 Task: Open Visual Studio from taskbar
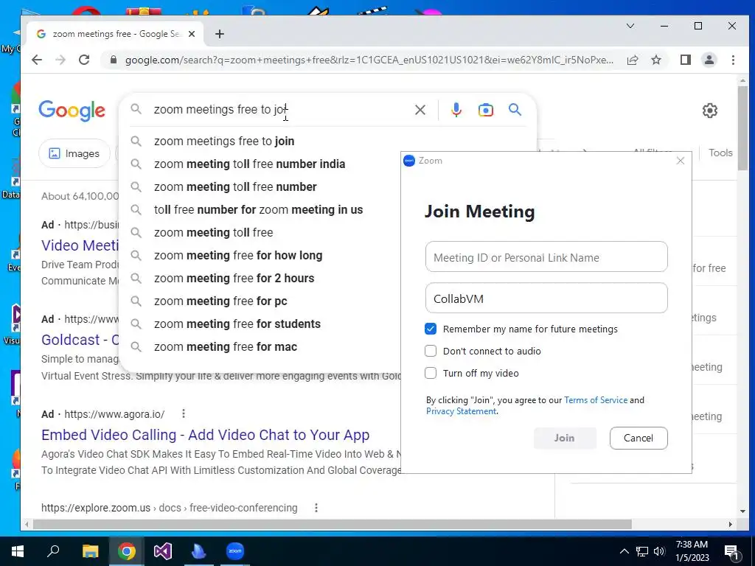pyautogui.click(x=163, y=551)
